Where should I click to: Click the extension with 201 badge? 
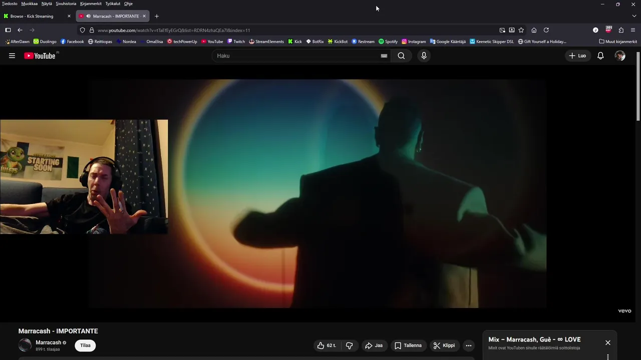[x=608, y=29]
